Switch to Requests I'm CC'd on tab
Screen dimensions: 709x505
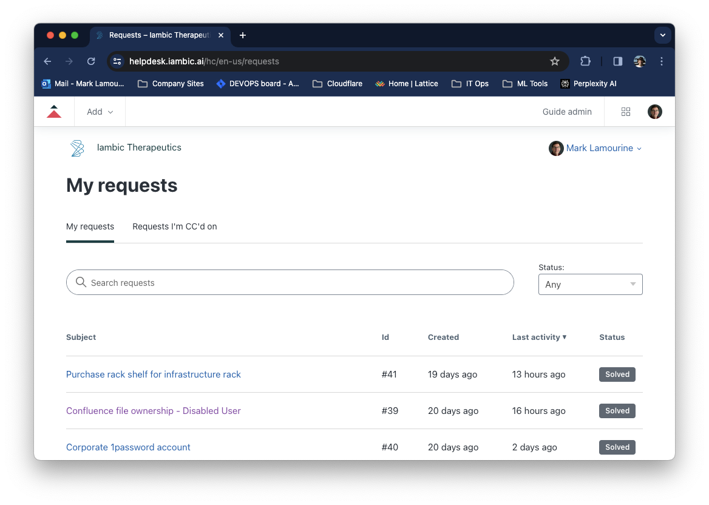[175, 226]
